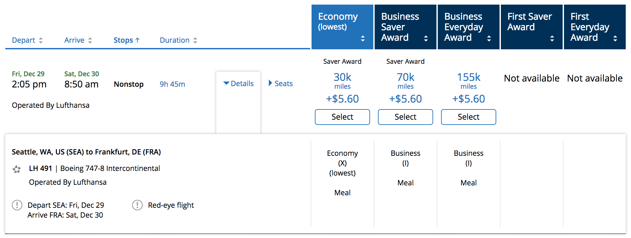Click the sort arrows icon next to Depart
Image resolution: width=631 pixels, height=238 pixels.
(41, 40)
